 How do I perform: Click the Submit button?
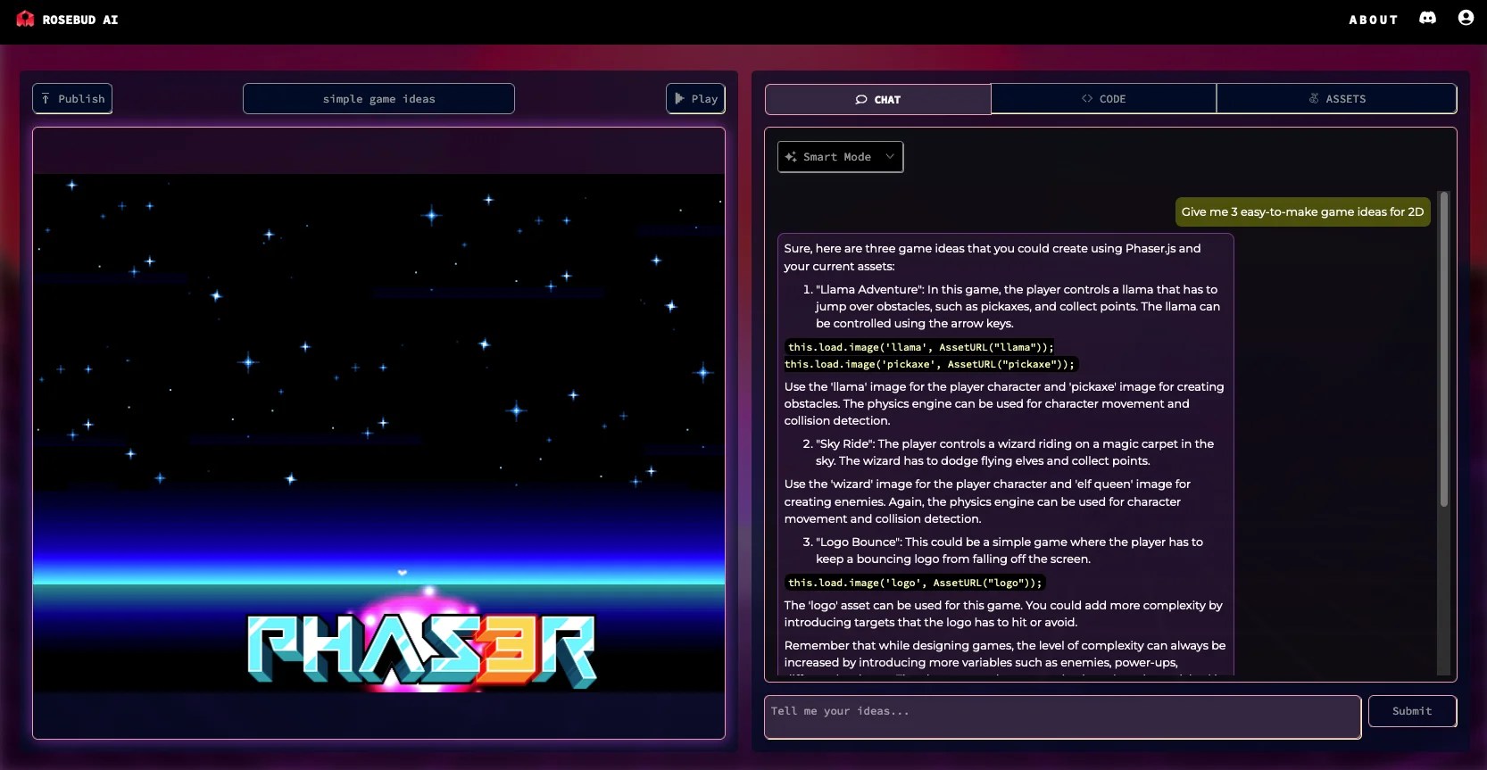[1412, 711]
